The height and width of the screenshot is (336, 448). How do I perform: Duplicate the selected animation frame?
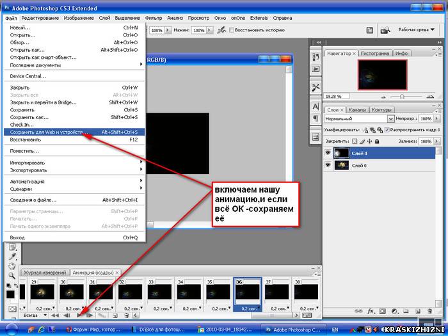pyautogui.click(x=115, y=316)
